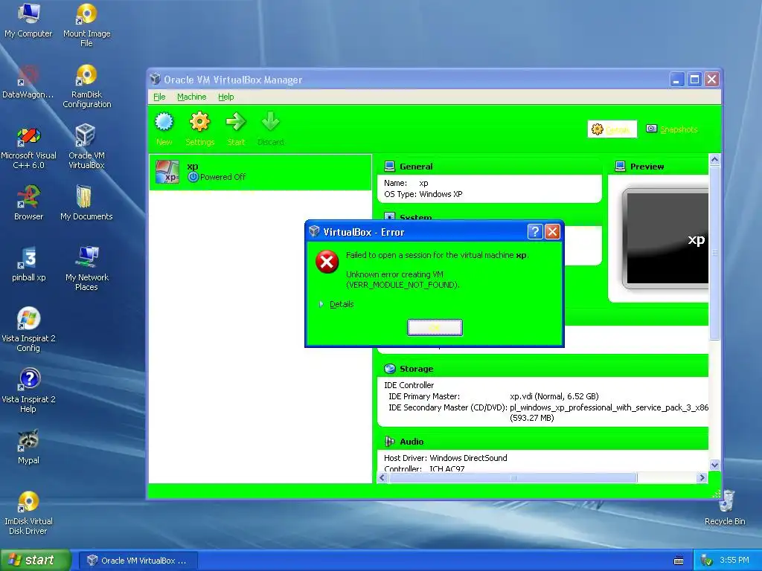Select Microsoft Visual C++ 6.0 desktop icon
Viewport: 762px width, 571px height.
[28, 147]
